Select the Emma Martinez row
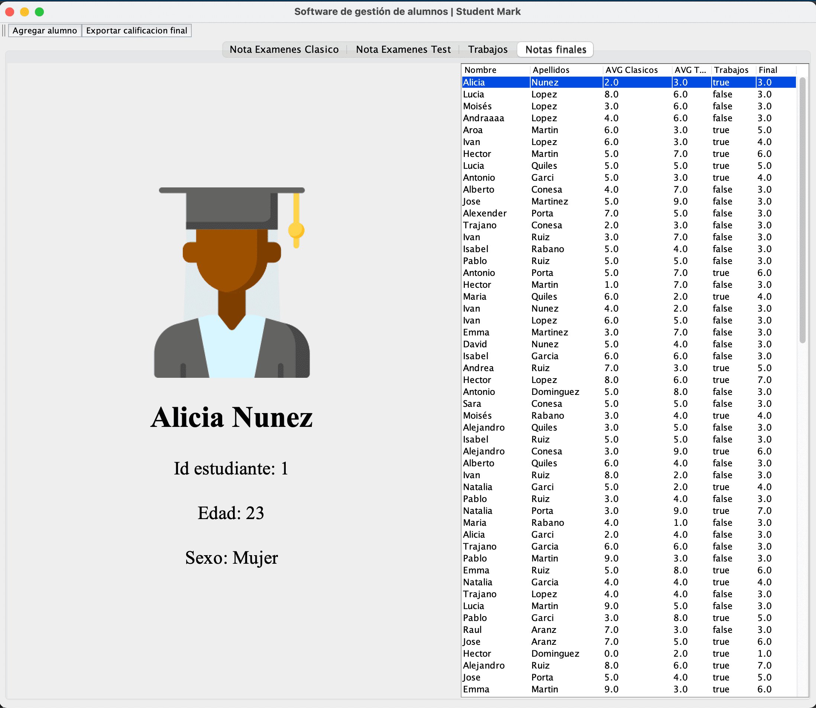Viewport: 816px width, 708px height. [629, 332]
